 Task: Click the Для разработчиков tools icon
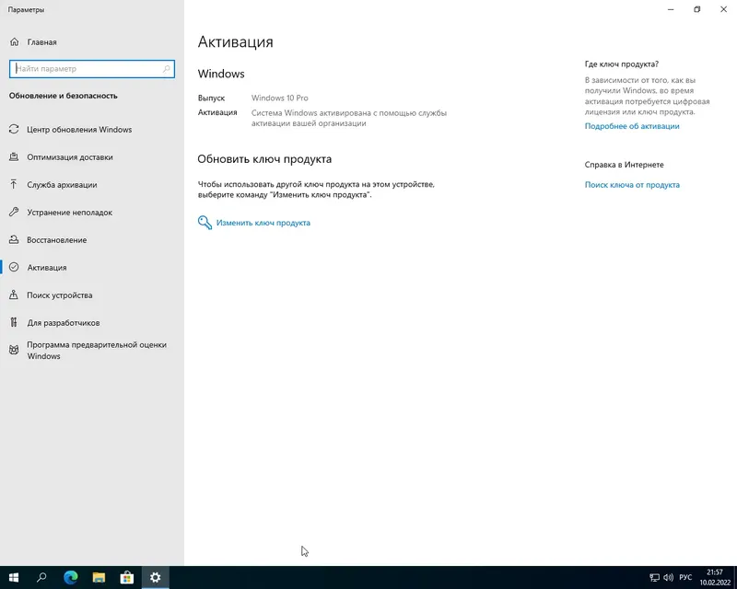click(14, 323)
